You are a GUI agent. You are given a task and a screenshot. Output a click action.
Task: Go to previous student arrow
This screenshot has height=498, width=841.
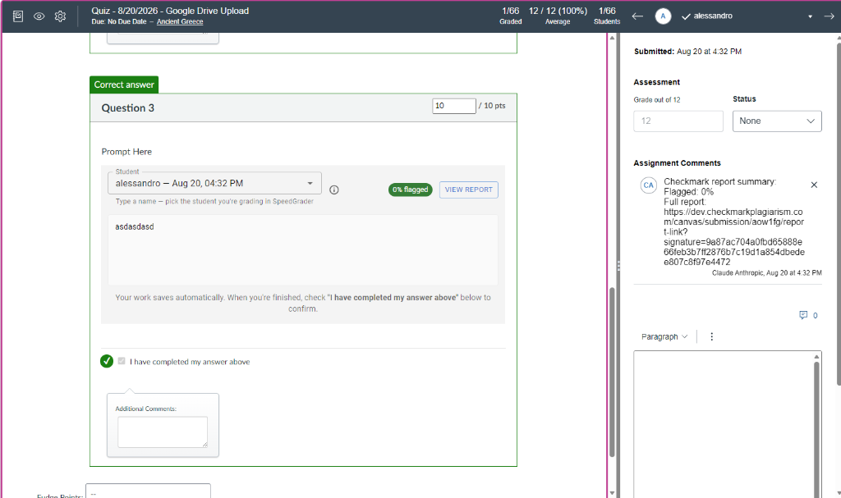pyautogui.click(x=637, y=16)
